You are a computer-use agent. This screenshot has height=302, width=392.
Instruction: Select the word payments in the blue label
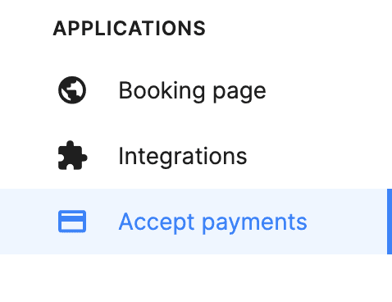[x=254, y=224]
